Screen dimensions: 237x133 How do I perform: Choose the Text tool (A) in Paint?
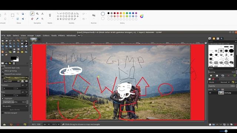43,14
